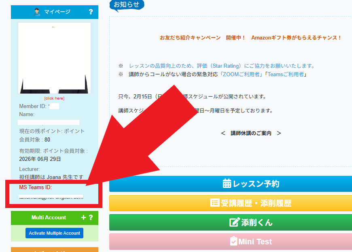Click the user avatar icon beside マイページ

(38, 12)
